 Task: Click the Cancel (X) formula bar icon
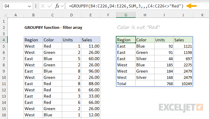pos(43,6)
